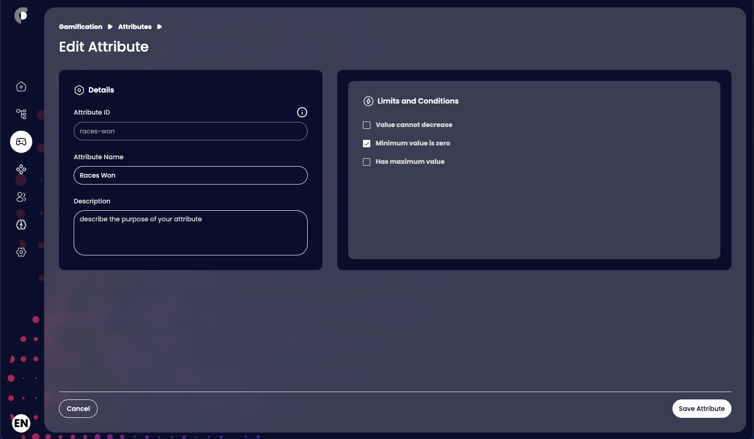754x439 pixels.
Task: Click the races-won Attribute ID field
Action: pyautogui.click(x=191, y=131)
